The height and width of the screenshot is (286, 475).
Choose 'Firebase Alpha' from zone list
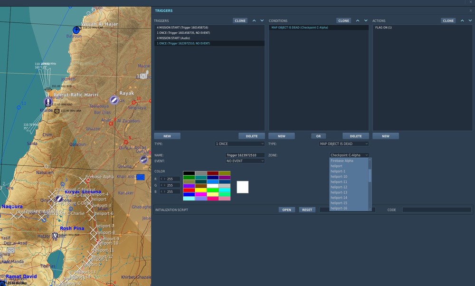coord(342,161)
